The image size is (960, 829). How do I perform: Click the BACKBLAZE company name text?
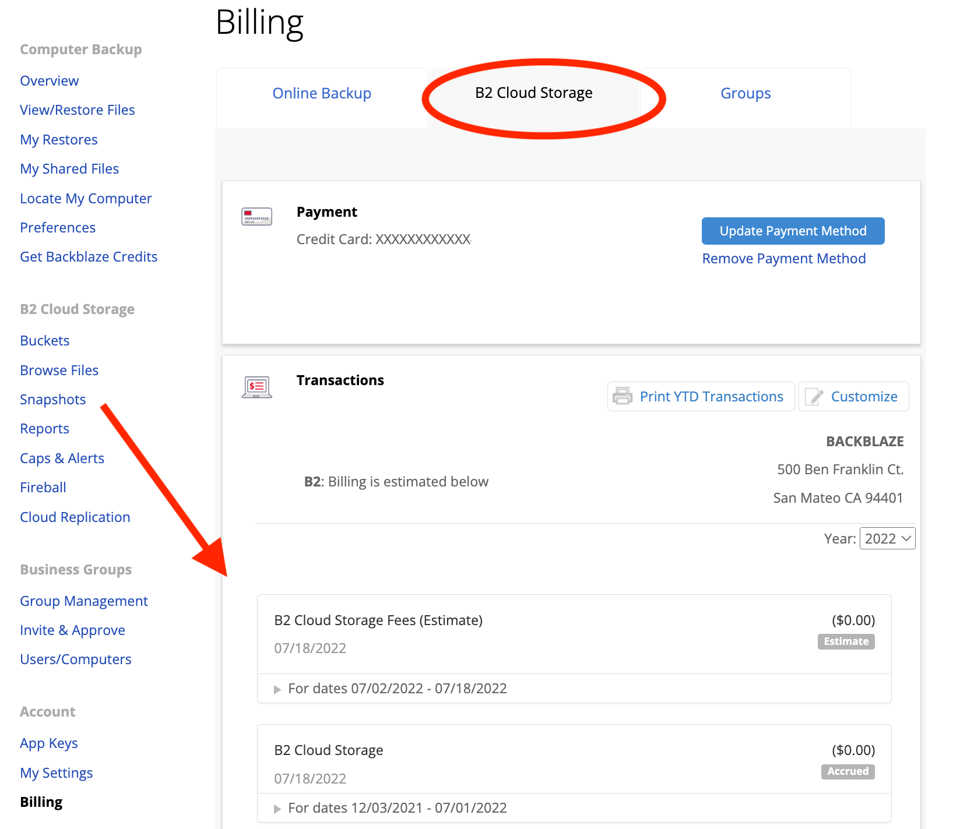[x=865, y=442]
